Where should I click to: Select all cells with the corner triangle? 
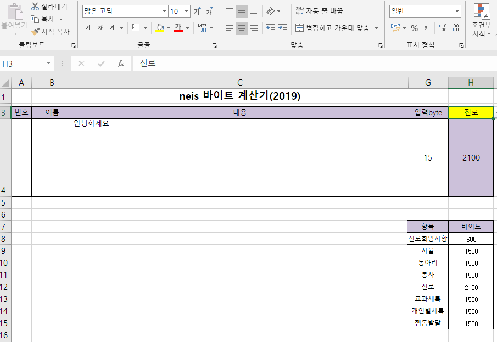click(5, 83)
